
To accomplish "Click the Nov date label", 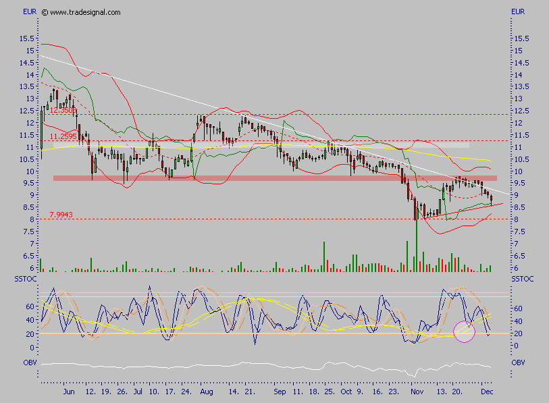I will pyautogui.click(x=417, y=392).
